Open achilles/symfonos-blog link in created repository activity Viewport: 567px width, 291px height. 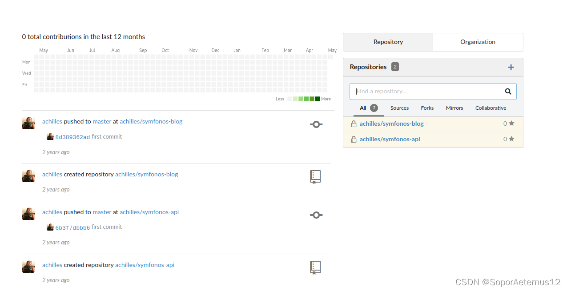147,174
